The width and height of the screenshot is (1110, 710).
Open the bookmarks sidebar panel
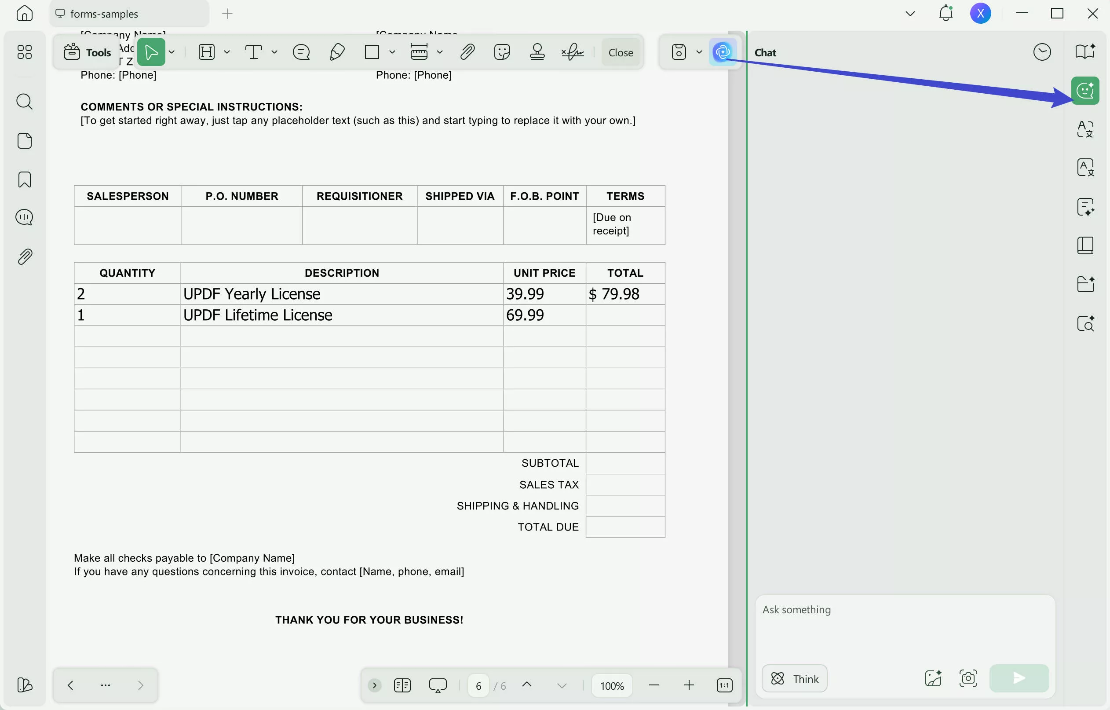tap(25, 179)
